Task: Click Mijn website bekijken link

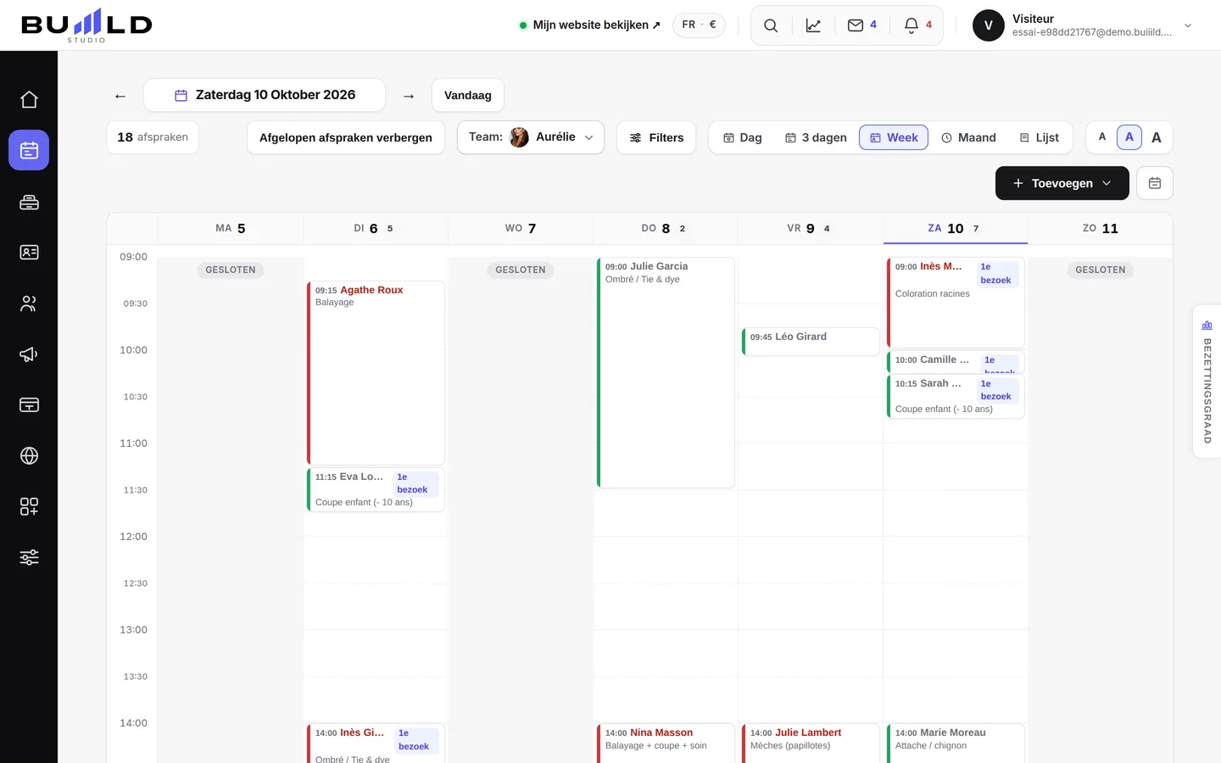Action: point(590,25)
